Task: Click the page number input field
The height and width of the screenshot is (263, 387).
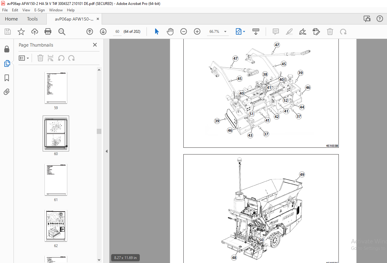Action: click(x=117, y=32)
